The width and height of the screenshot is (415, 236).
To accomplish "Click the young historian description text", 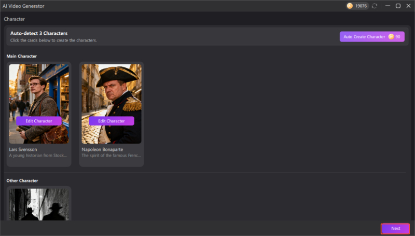I will click(x=38, y=156).
